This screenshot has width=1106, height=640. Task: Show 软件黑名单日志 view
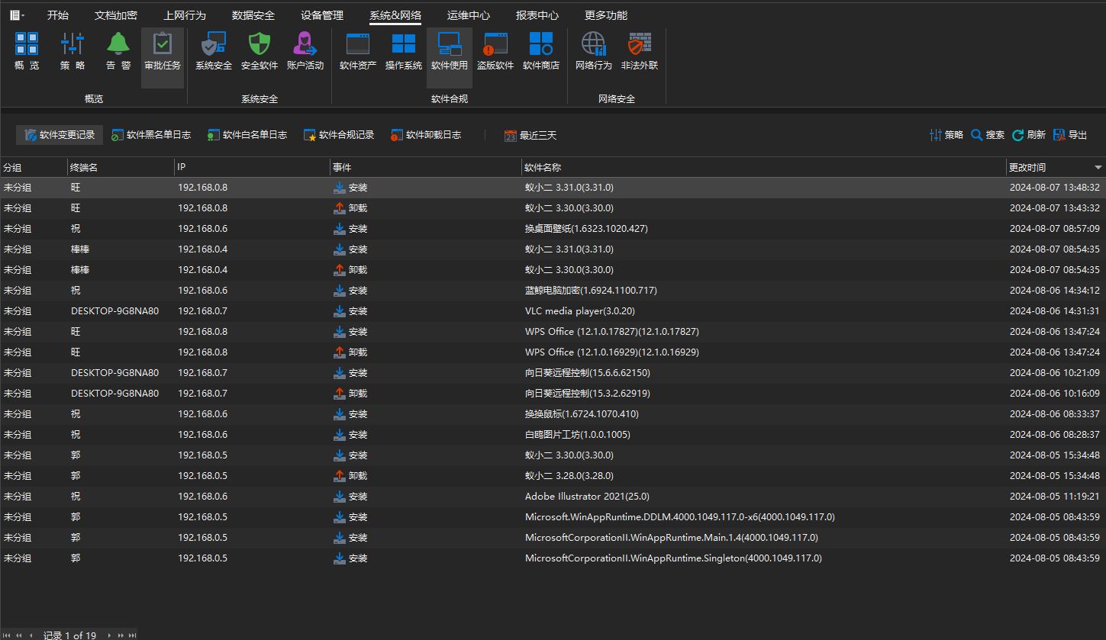pos(151,135)
